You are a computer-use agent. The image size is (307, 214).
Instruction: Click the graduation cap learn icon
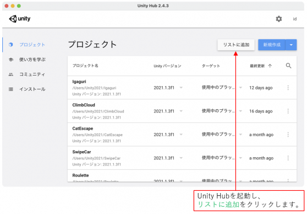coord(11,60)
